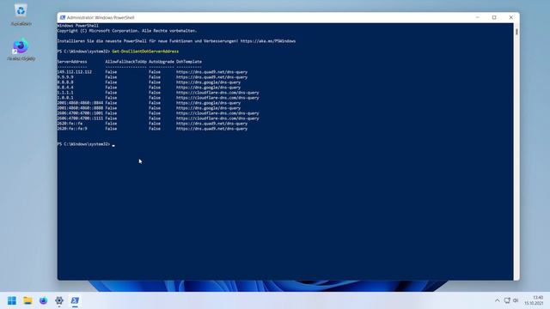550x309 pixels.
Task: Open network status in system tray
Action: pos(507,300)
